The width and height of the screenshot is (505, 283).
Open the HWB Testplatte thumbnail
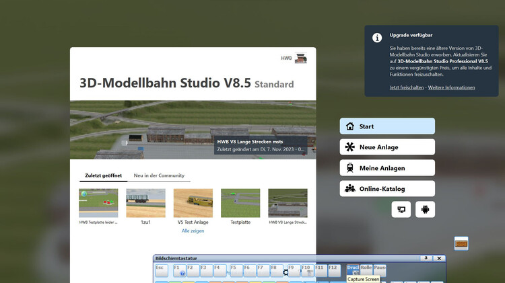(98, 203)
